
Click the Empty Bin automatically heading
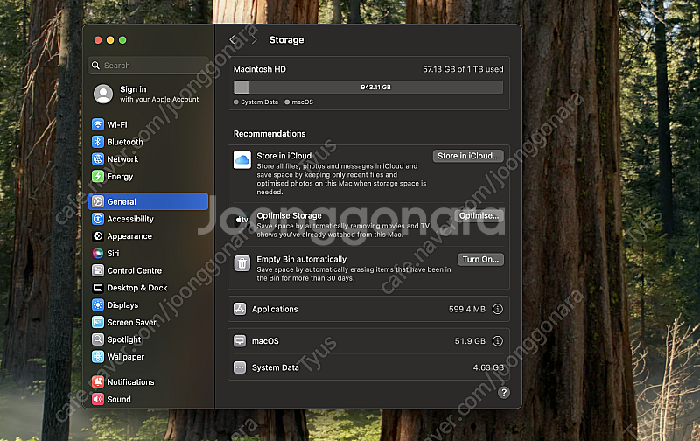click(301, 259)
